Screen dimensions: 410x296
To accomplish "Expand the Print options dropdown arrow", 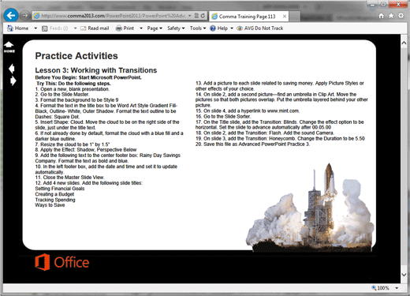I will point(141,28).
